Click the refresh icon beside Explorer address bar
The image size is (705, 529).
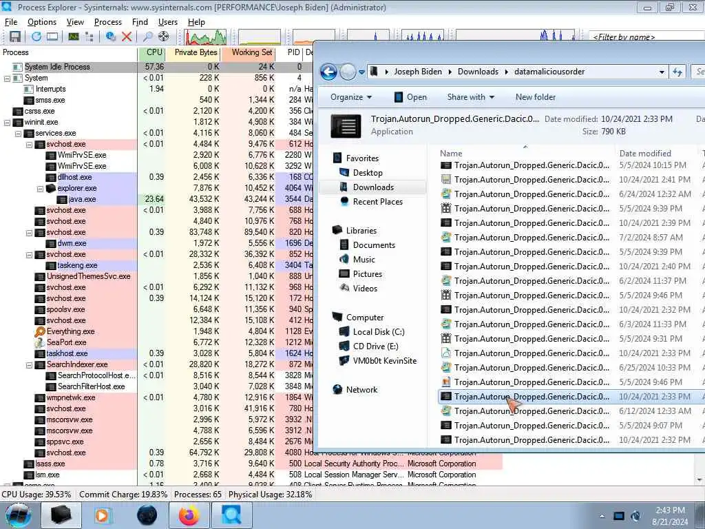pyautogui.click(x=677, y=72)
